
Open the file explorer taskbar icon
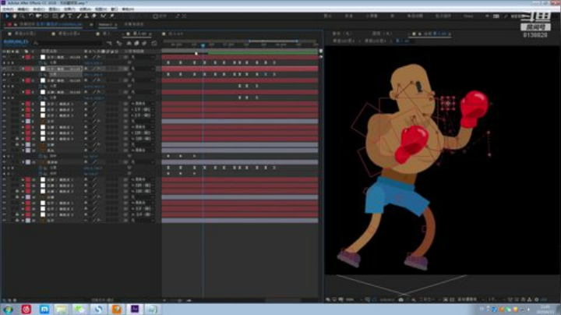click(x=62, y=309)
